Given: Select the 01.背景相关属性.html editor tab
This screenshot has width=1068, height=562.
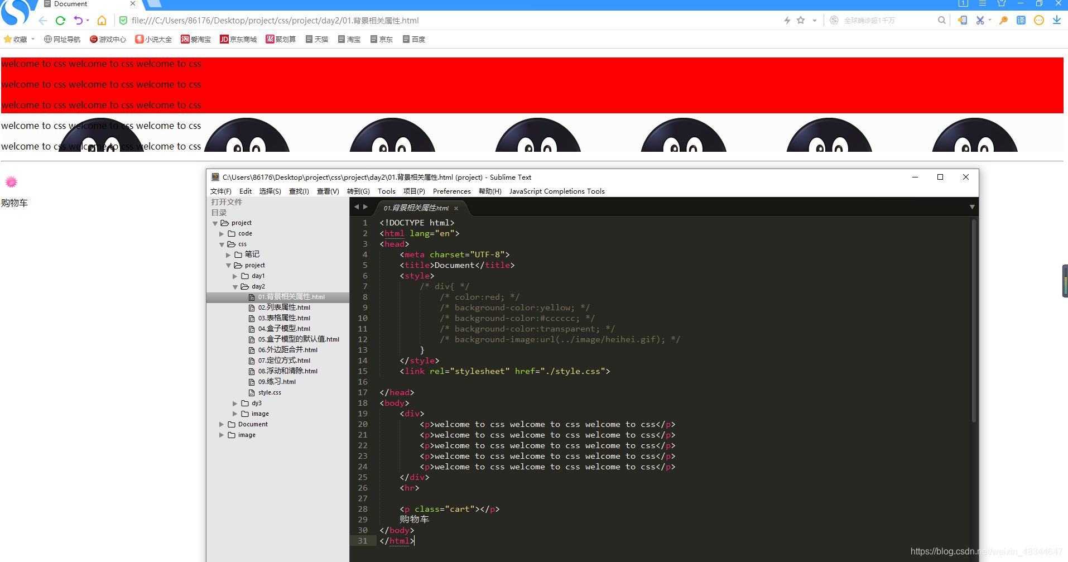Looking at the screenshot, I should (x=416, y=208).
